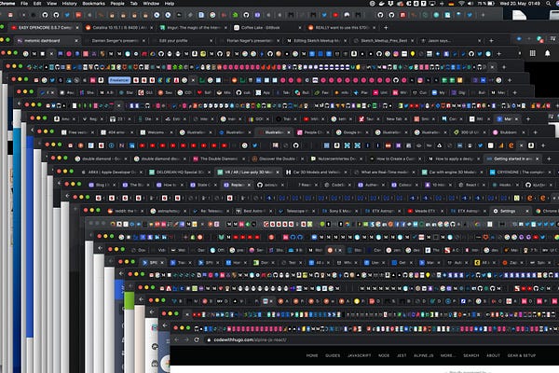Image resolution: width=559 pixels, height=373 pixels.
Task: Switch to the Meade ETX tab
Action: point(425,212)
